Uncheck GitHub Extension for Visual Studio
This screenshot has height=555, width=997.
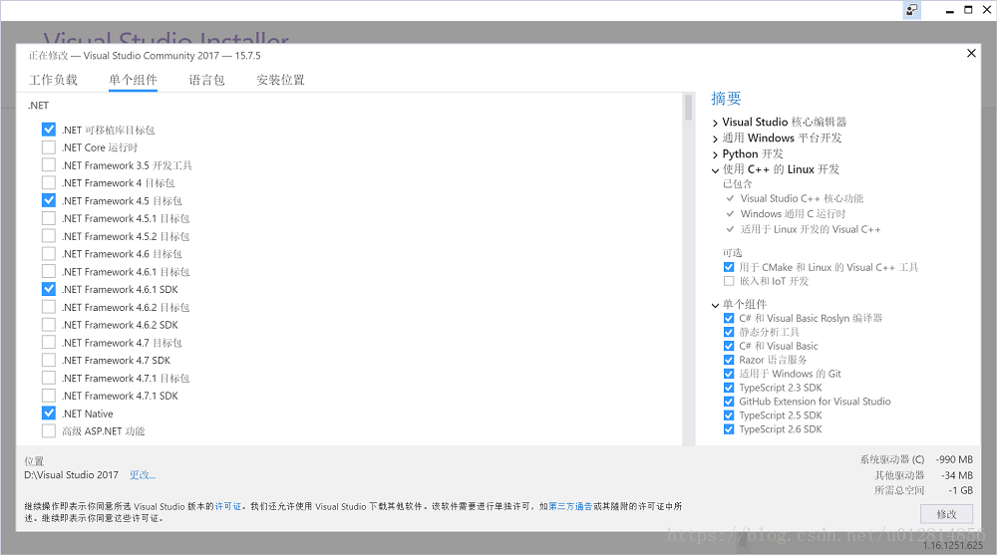click(x=729, y=402)
